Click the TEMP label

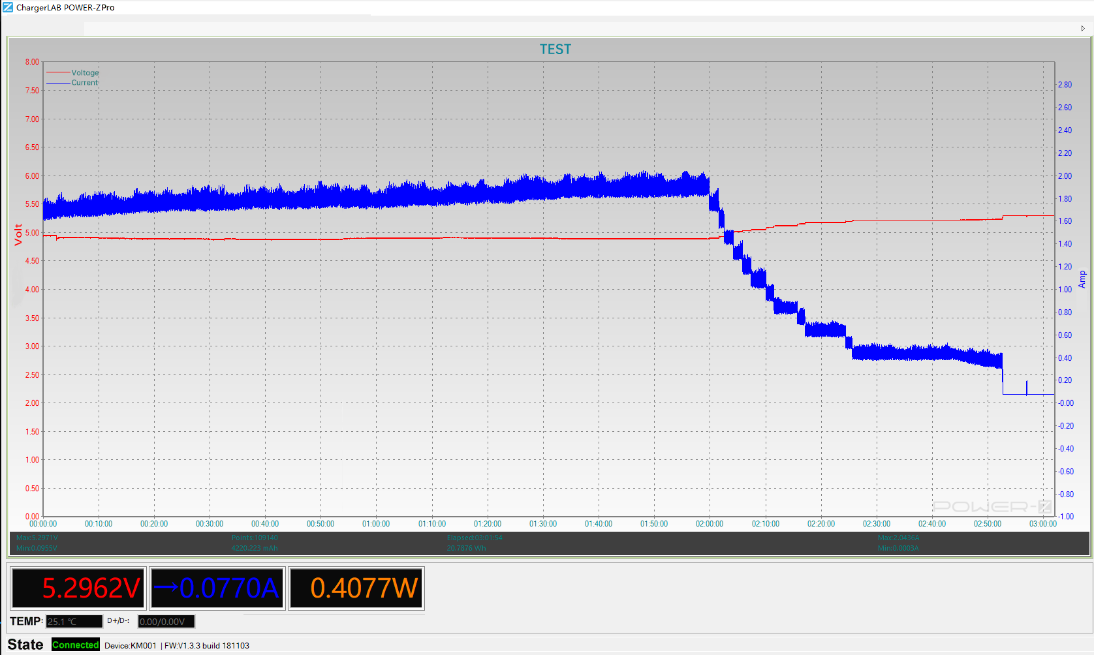[x=26, y=621]
